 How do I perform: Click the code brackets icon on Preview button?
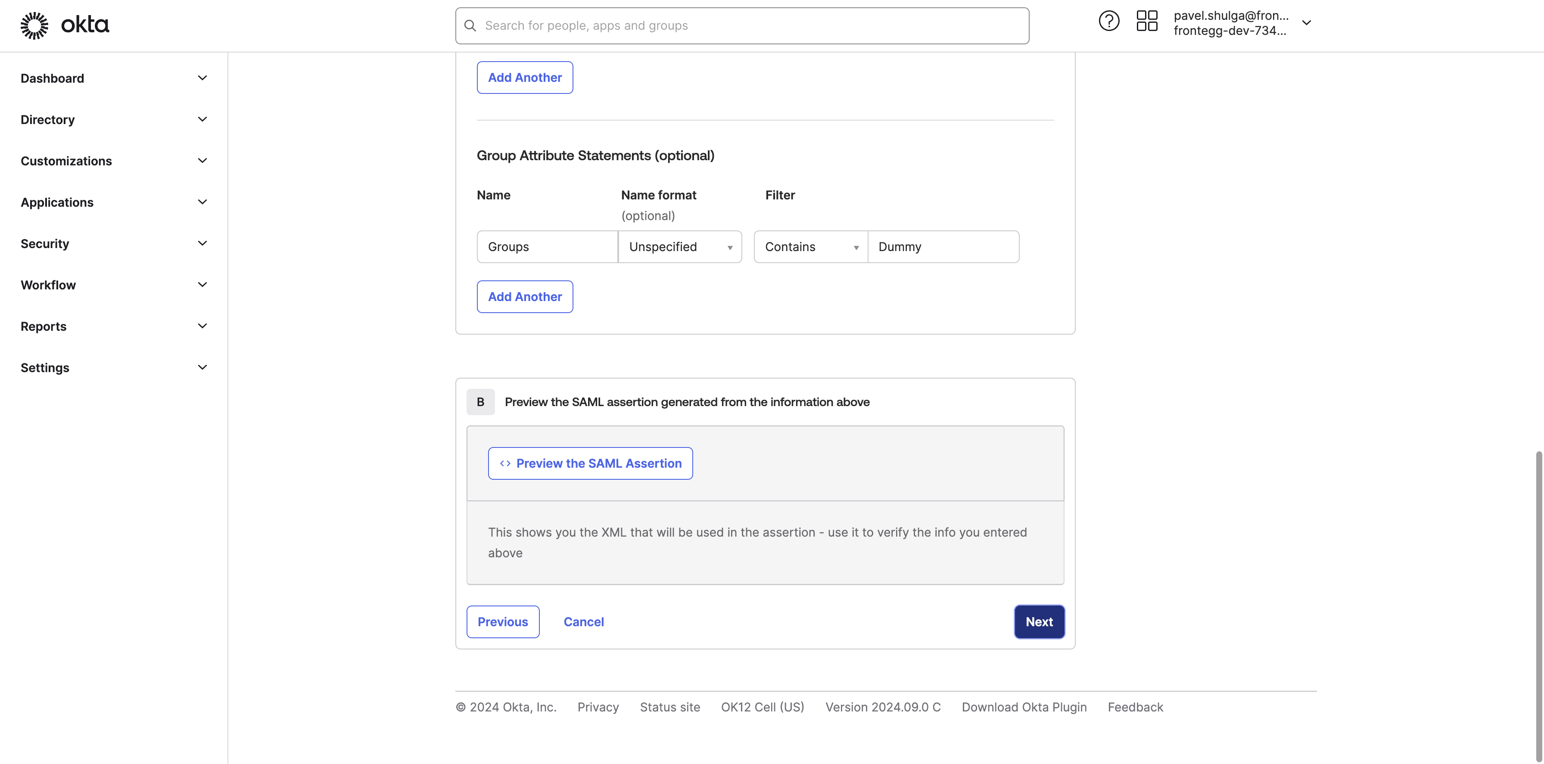(505, 463)
